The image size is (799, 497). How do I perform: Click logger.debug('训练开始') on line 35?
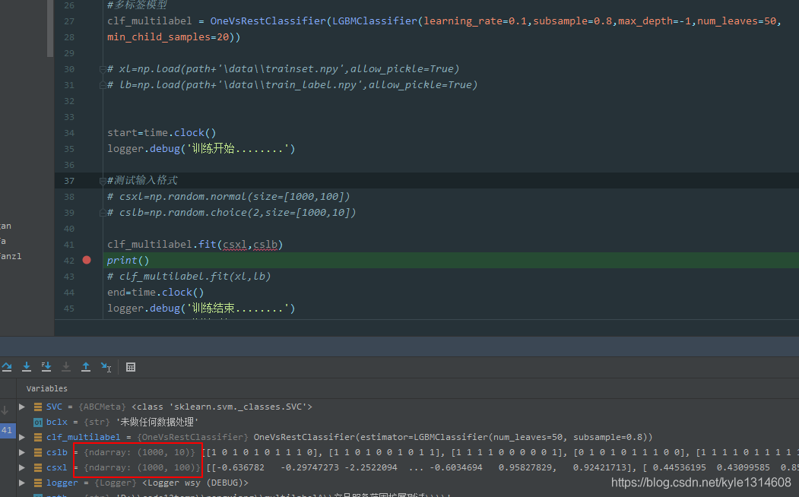tap(201, 149)
